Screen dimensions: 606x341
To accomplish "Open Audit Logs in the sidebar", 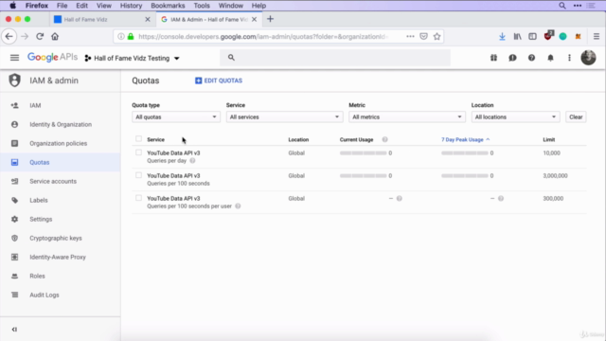I will [x=45, y=295].
